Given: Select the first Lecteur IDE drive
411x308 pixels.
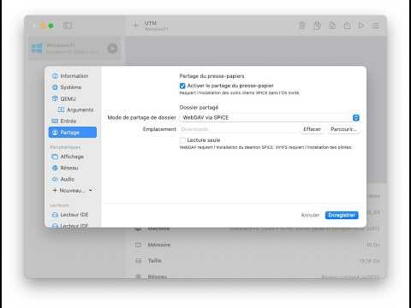Looking at the screenshot, I should point(73,215).
